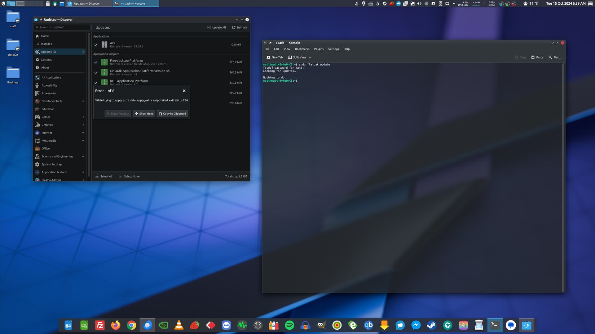
Task: Expand Science and Engineering category
Action: 83,156
